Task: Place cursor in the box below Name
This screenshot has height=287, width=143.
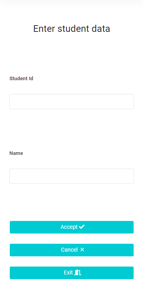Action: [71, 176]
